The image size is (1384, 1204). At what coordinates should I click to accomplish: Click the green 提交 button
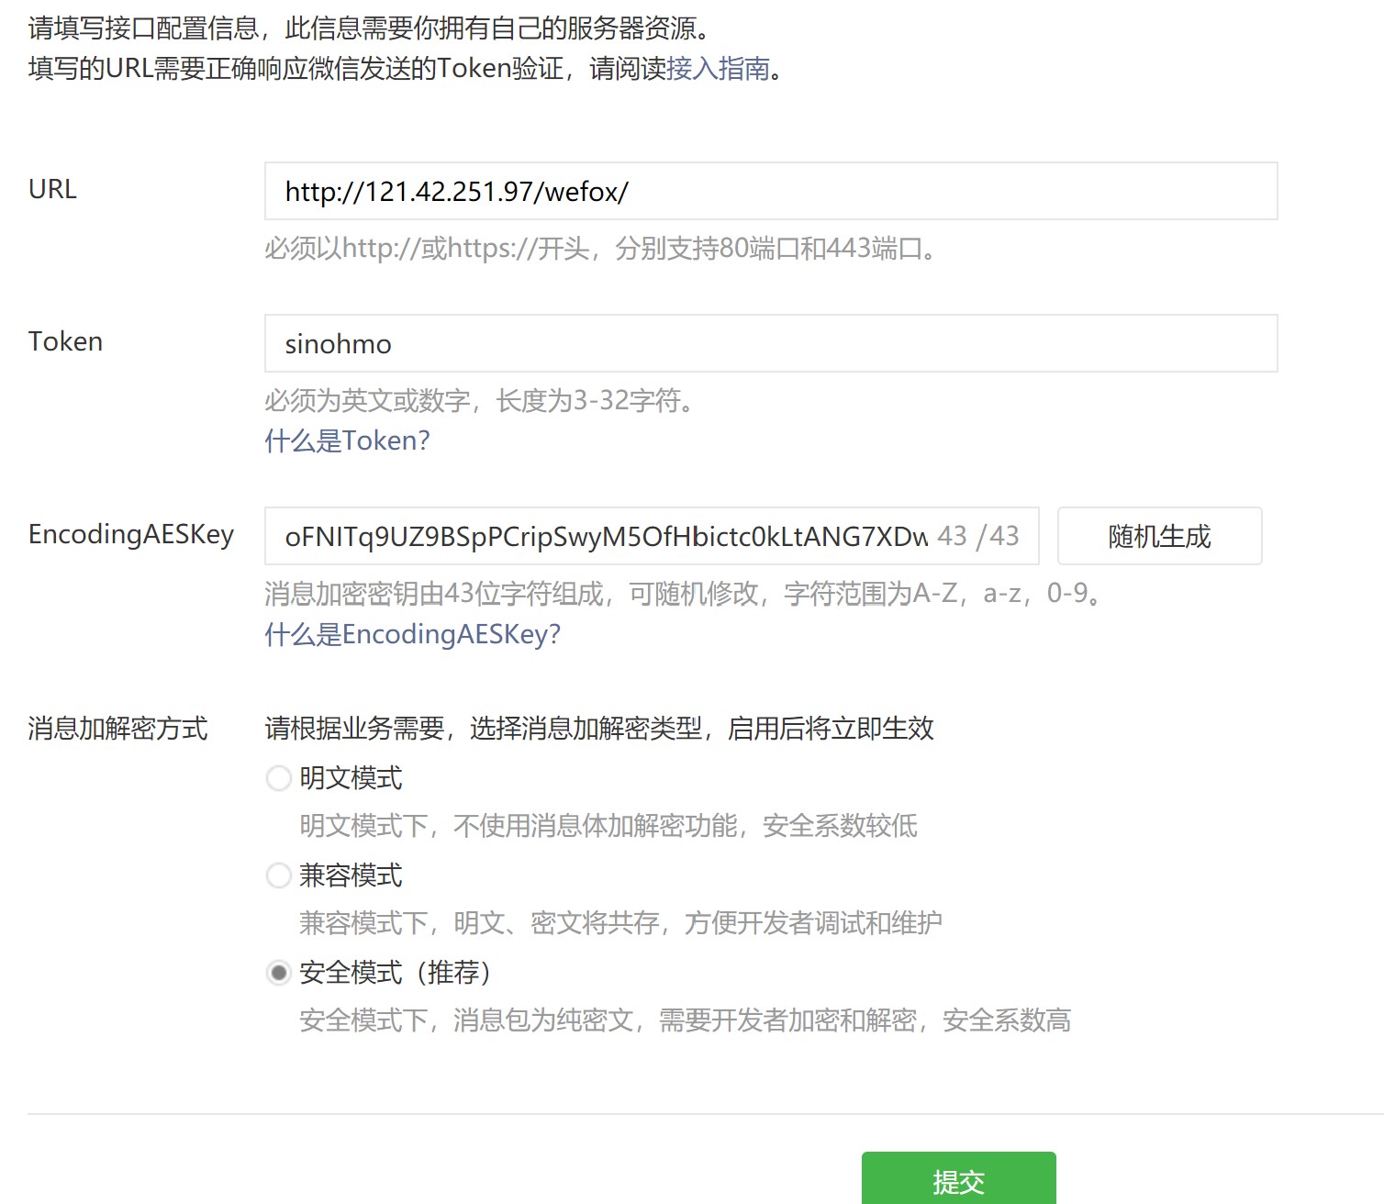959,1178
